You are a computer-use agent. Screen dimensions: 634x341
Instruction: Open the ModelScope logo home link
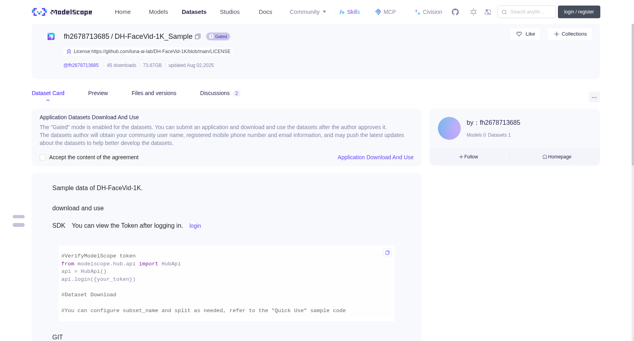[62, 12]
